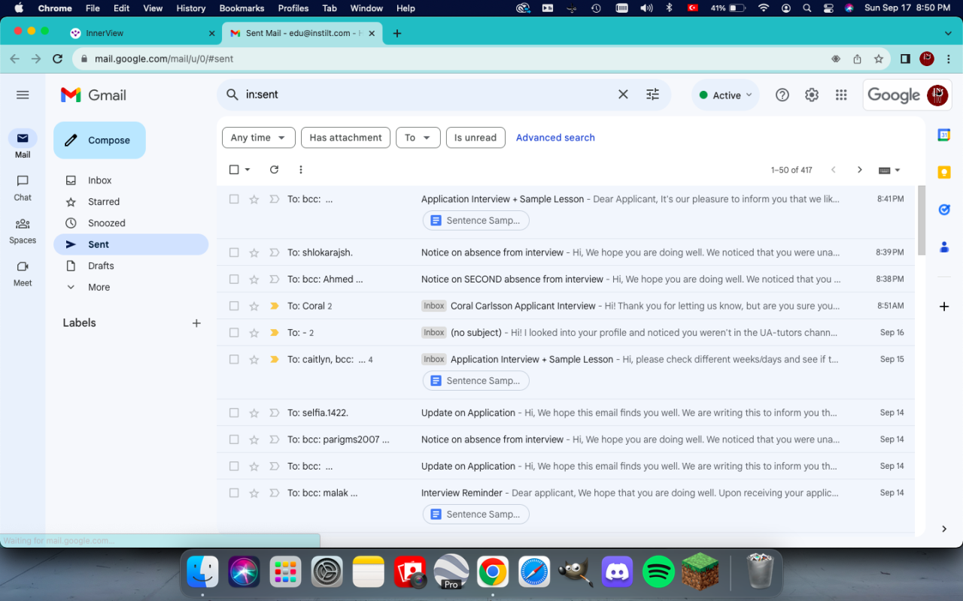
Task: Open Spotify from the Dock
Action: click(659, 572)
